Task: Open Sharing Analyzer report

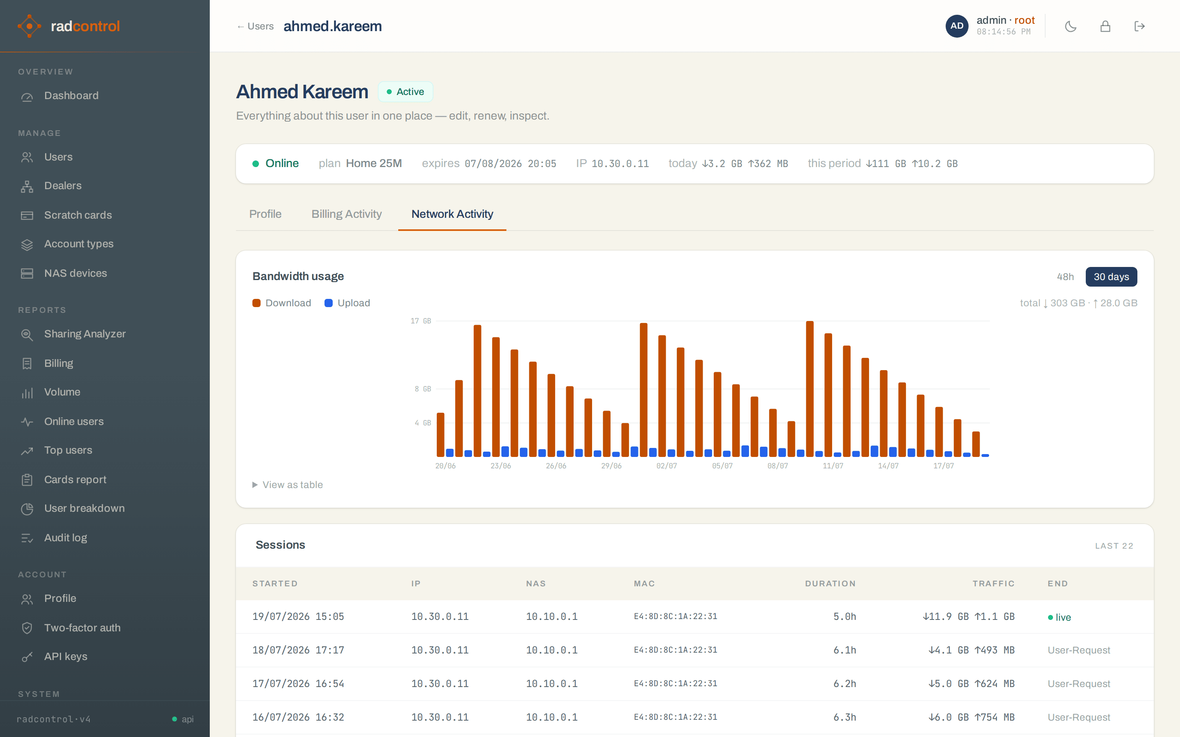Action: point(105,335)
